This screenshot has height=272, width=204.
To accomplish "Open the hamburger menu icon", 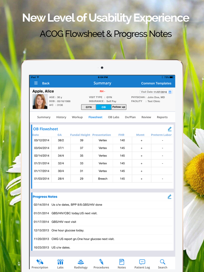I will [x=36, y=83].
